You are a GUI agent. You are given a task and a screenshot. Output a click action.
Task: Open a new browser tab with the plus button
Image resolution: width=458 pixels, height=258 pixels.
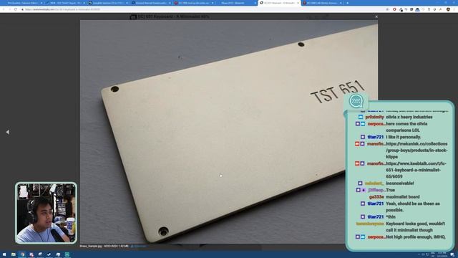click(x=347, y=3)
